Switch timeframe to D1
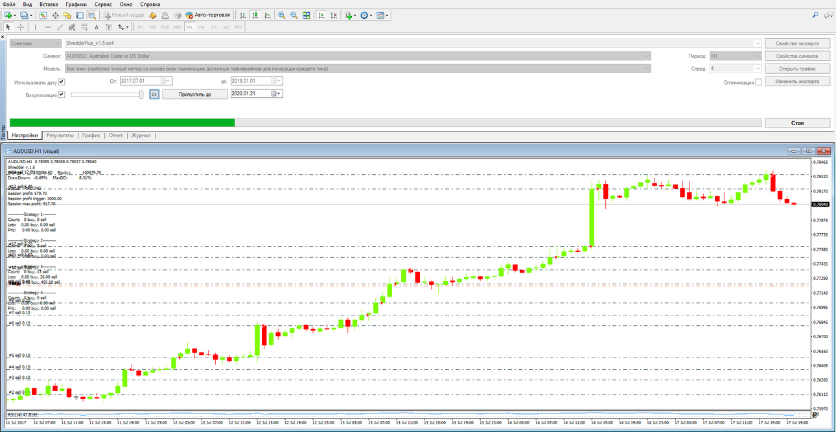 tap(214, 27)
